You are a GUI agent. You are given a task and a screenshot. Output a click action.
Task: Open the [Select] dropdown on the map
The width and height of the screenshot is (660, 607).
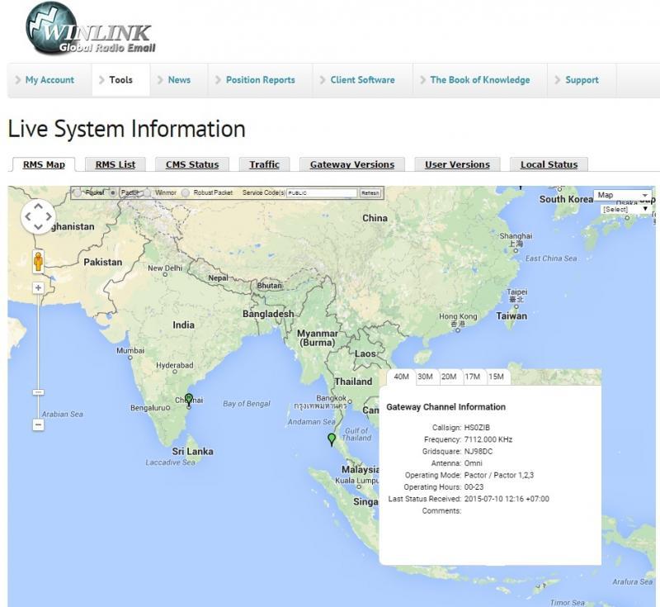[x=625, y=209]
